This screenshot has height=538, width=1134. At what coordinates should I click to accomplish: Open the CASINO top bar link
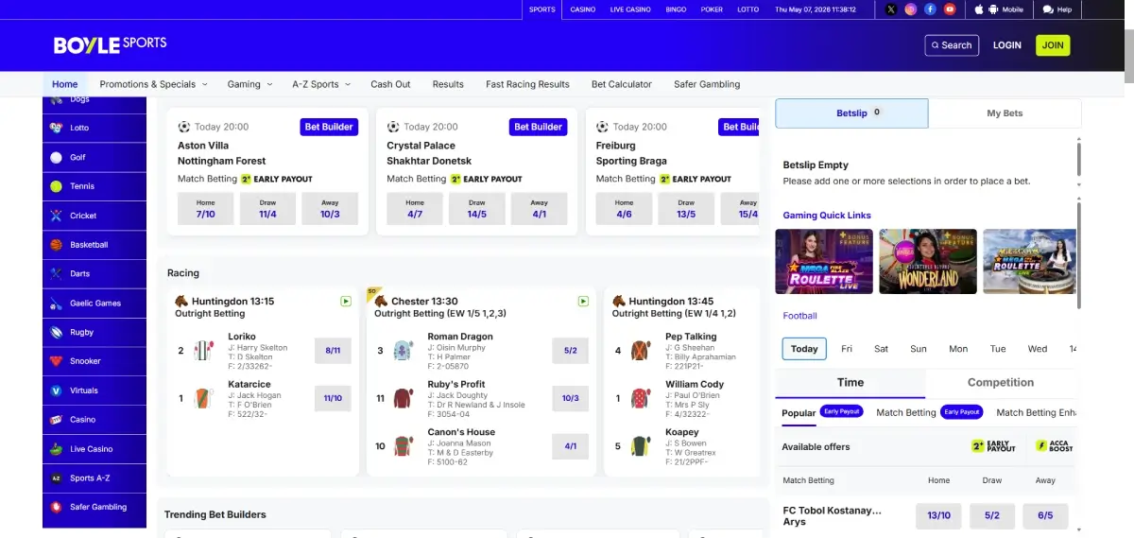tap(583, 9)
